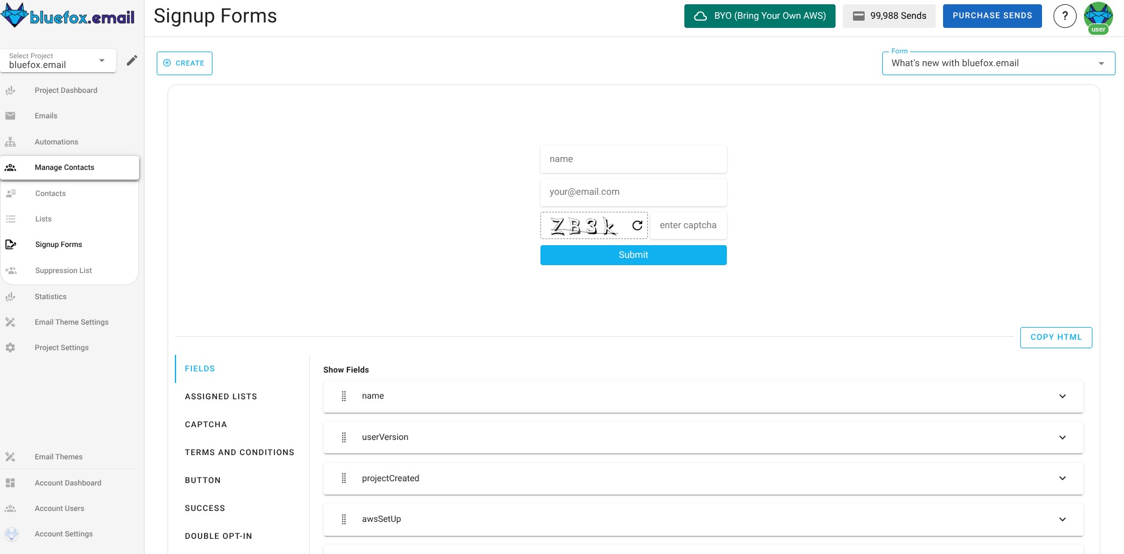Refresh the captcha image
1124x554 pixels.
(636, 225)
